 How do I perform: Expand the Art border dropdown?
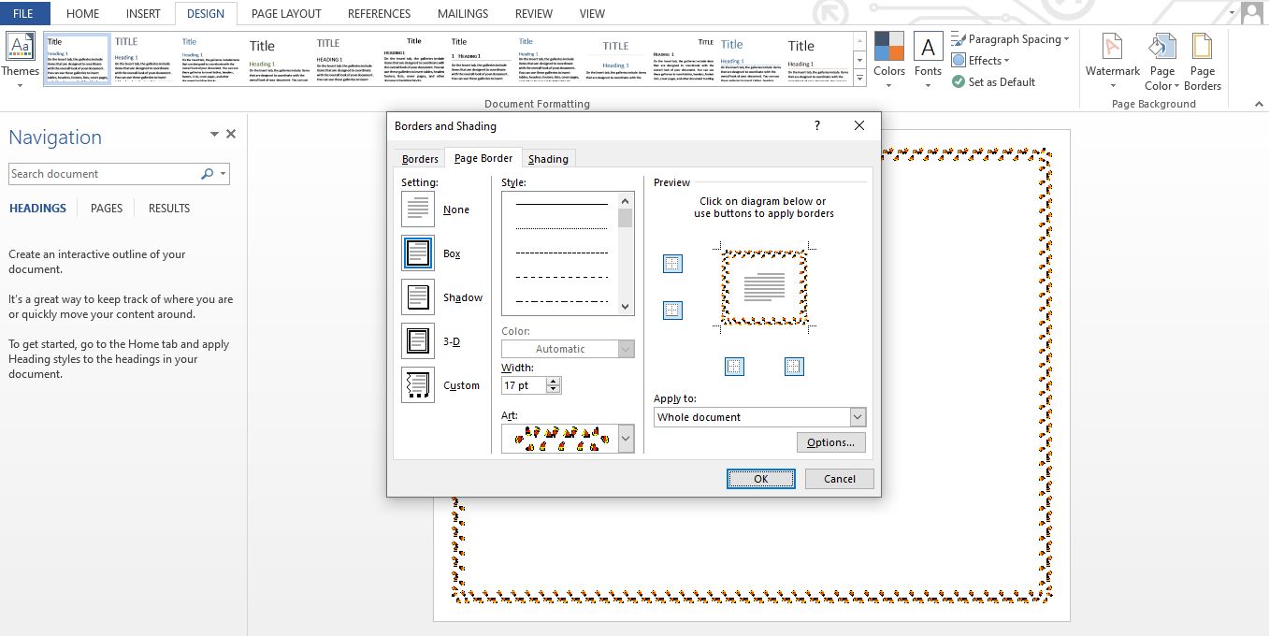[x=626, y=439]
